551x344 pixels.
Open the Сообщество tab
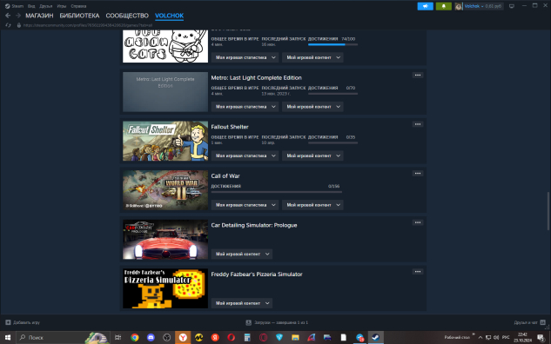127,16
